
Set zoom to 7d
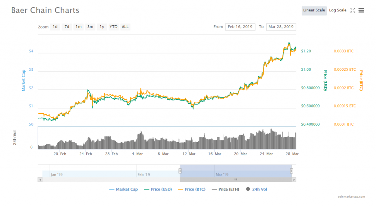(67, 27)
